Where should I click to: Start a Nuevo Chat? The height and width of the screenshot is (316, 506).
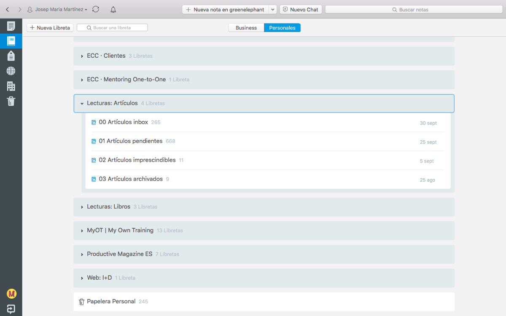[x=301, y=9]
